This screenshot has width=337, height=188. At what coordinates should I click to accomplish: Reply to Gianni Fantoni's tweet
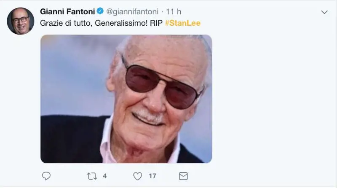pos(46,176)
